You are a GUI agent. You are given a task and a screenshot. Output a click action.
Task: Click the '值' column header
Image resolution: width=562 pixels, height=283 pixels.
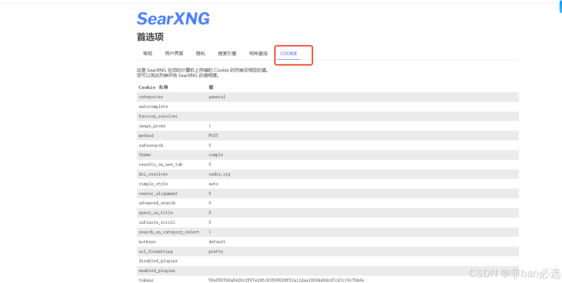pyautogui.click(x=211, y=87)
